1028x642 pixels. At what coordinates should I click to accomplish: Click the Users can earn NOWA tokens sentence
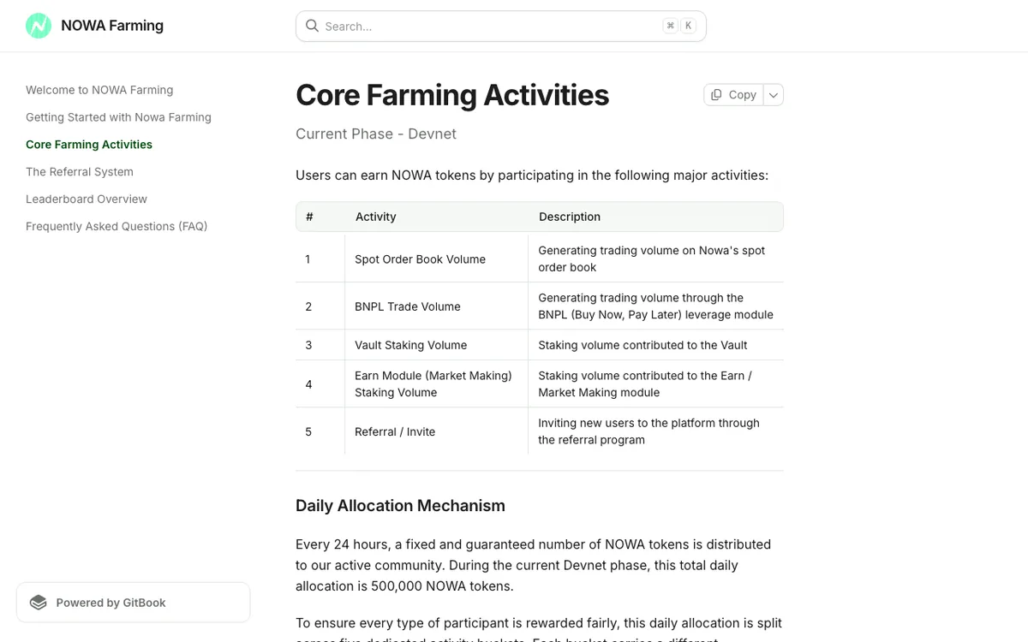(532, 175)
